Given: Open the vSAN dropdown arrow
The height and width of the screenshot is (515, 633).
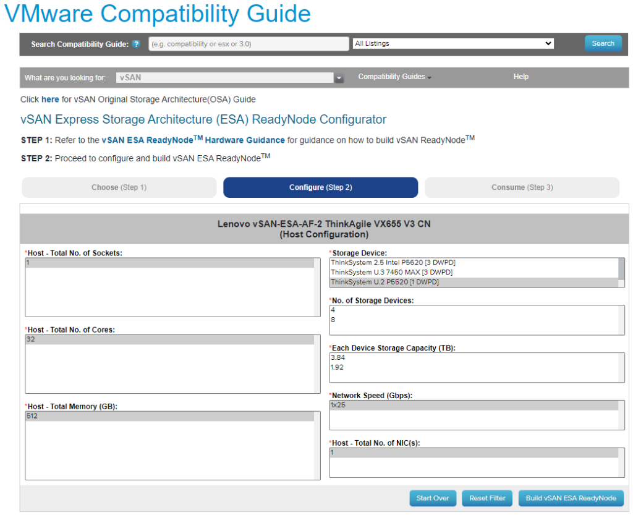Looking at the screenshot, I should [x=339, y=78].
